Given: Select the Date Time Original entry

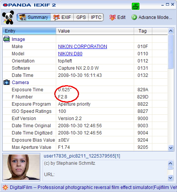Looking at the screenshot, I should pyautogui.click(x=85, y=126).
